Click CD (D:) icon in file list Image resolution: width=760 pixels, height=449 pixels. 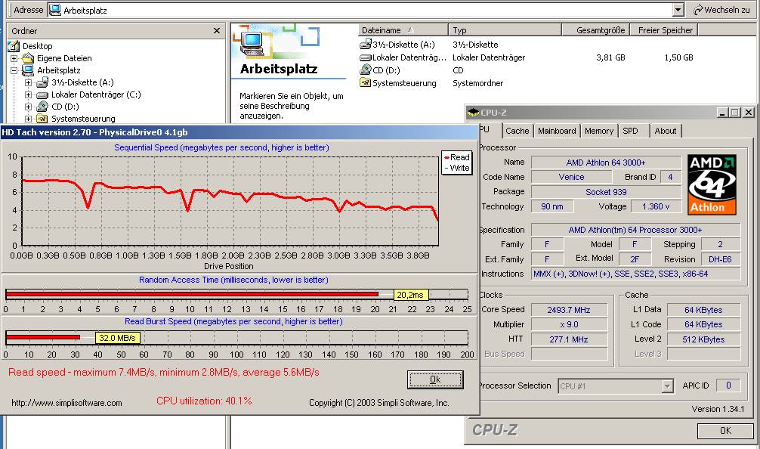point(366,70)
